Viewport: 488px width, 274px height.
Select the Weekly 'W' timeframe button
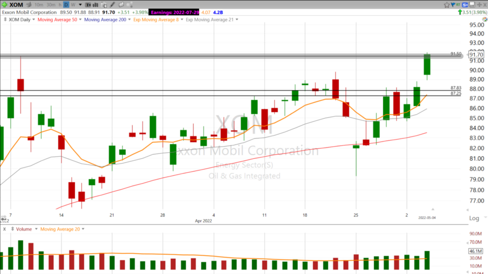click(73, 5)
